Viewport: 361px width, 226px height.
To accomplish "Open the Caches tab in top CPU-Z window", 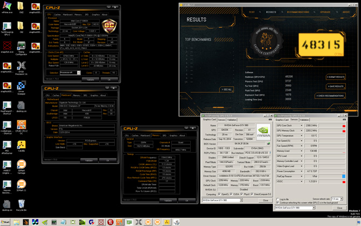I will point(57,15).
